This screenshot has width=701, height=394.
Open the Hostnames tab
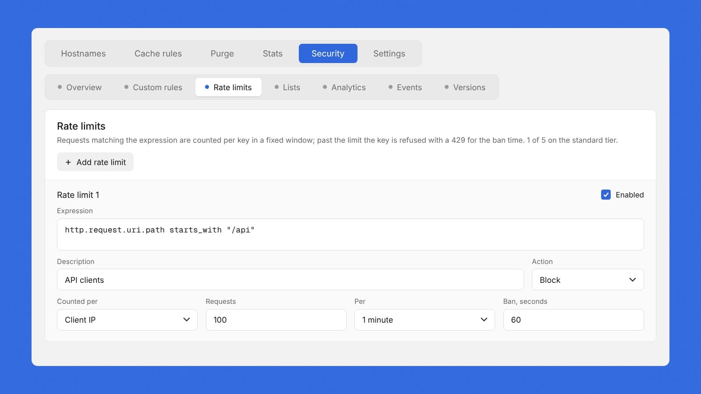[83, 53]
